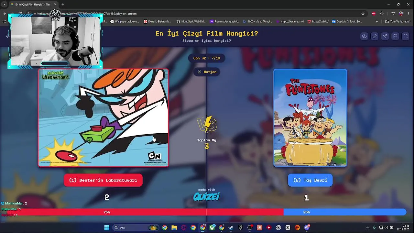Viewport: 414px width, 233px height.
Task: Open the tab search dropdown arrow
Action: point(4,5)
